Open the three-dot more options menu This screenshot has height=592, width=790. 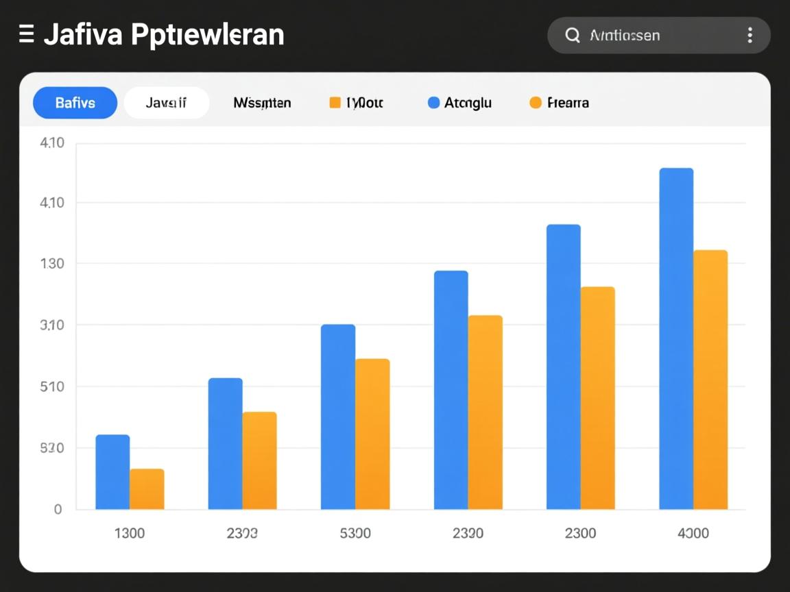point(750,36)
